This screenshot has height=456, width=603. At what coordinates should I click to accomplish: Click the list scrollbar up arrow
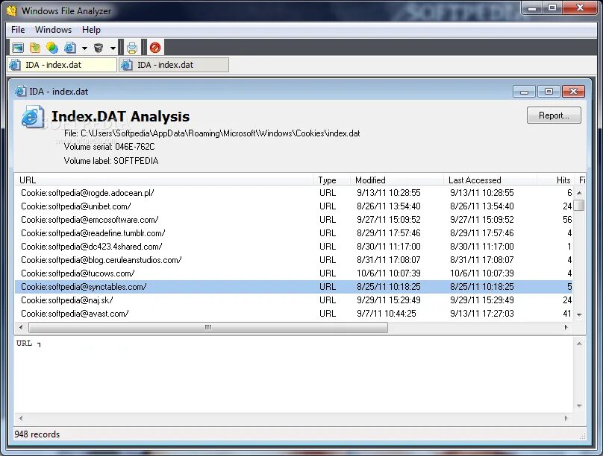[579, 193]
